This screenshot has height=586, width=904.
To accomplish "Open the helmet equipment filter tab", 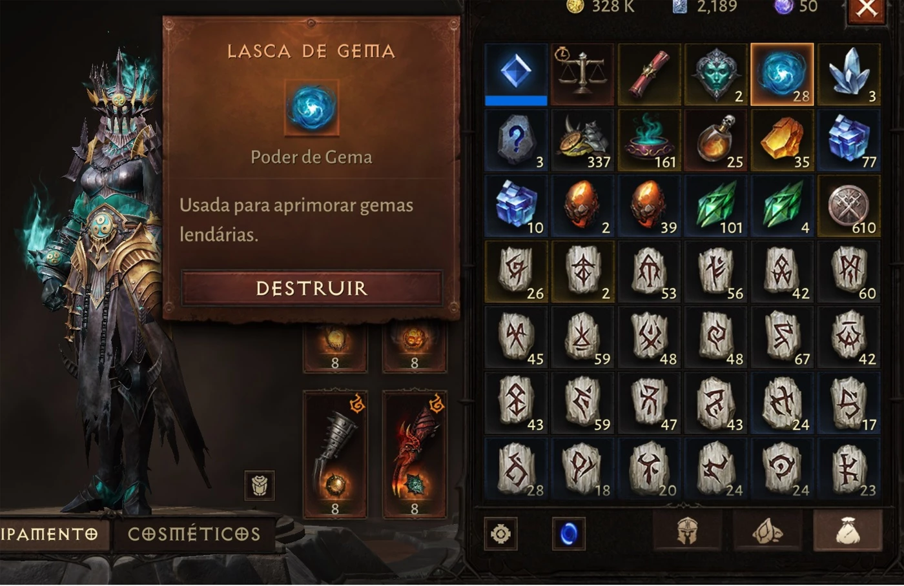I will [686, 532].
